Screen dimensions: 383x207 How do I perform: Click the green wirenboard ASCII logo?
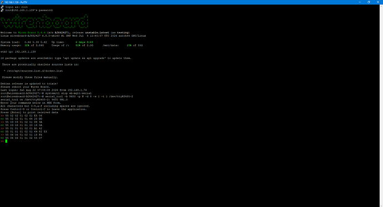44,21
